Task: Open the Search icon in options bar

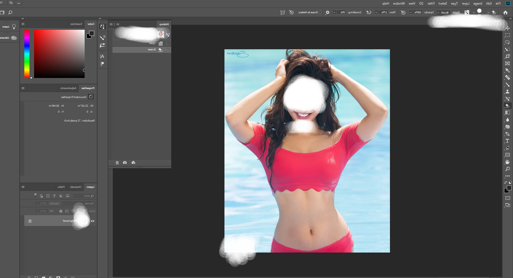Action: [10, 12]
